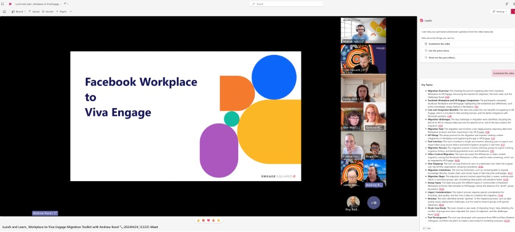Click the Copilot panel icon
Screen dimensions: 515x232
[422, 20]
